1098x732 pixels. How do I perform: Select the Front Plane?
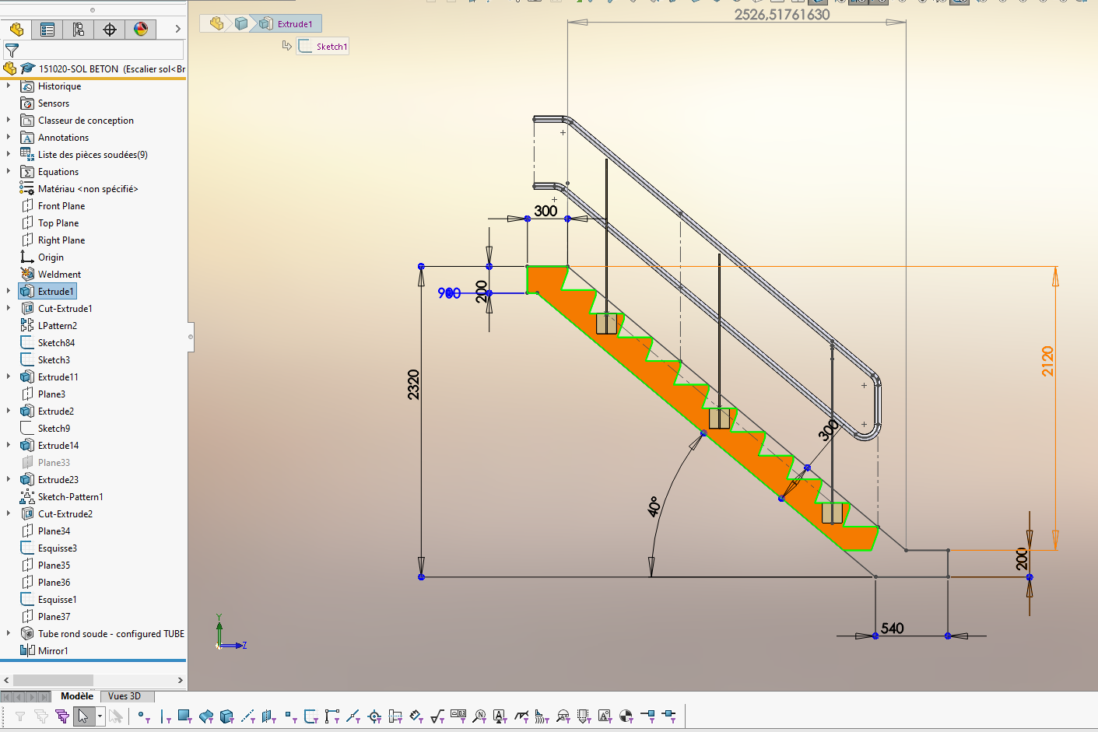(x=61, y=206)
